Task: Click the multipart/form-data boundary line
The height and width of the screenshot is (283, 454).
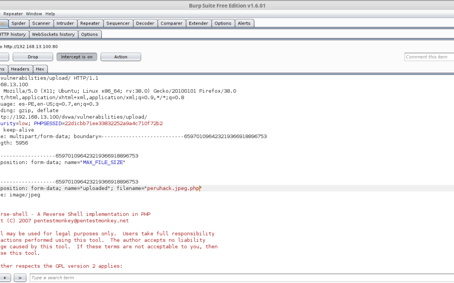Action: (x=134, y=136)
